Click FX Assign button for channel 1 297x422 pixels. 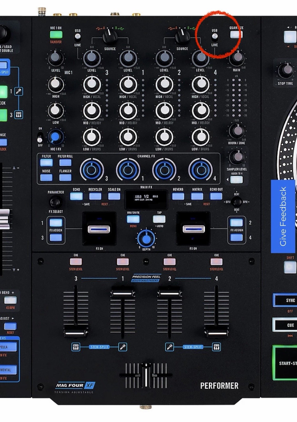pyautogui.click(x=56, y=223)
